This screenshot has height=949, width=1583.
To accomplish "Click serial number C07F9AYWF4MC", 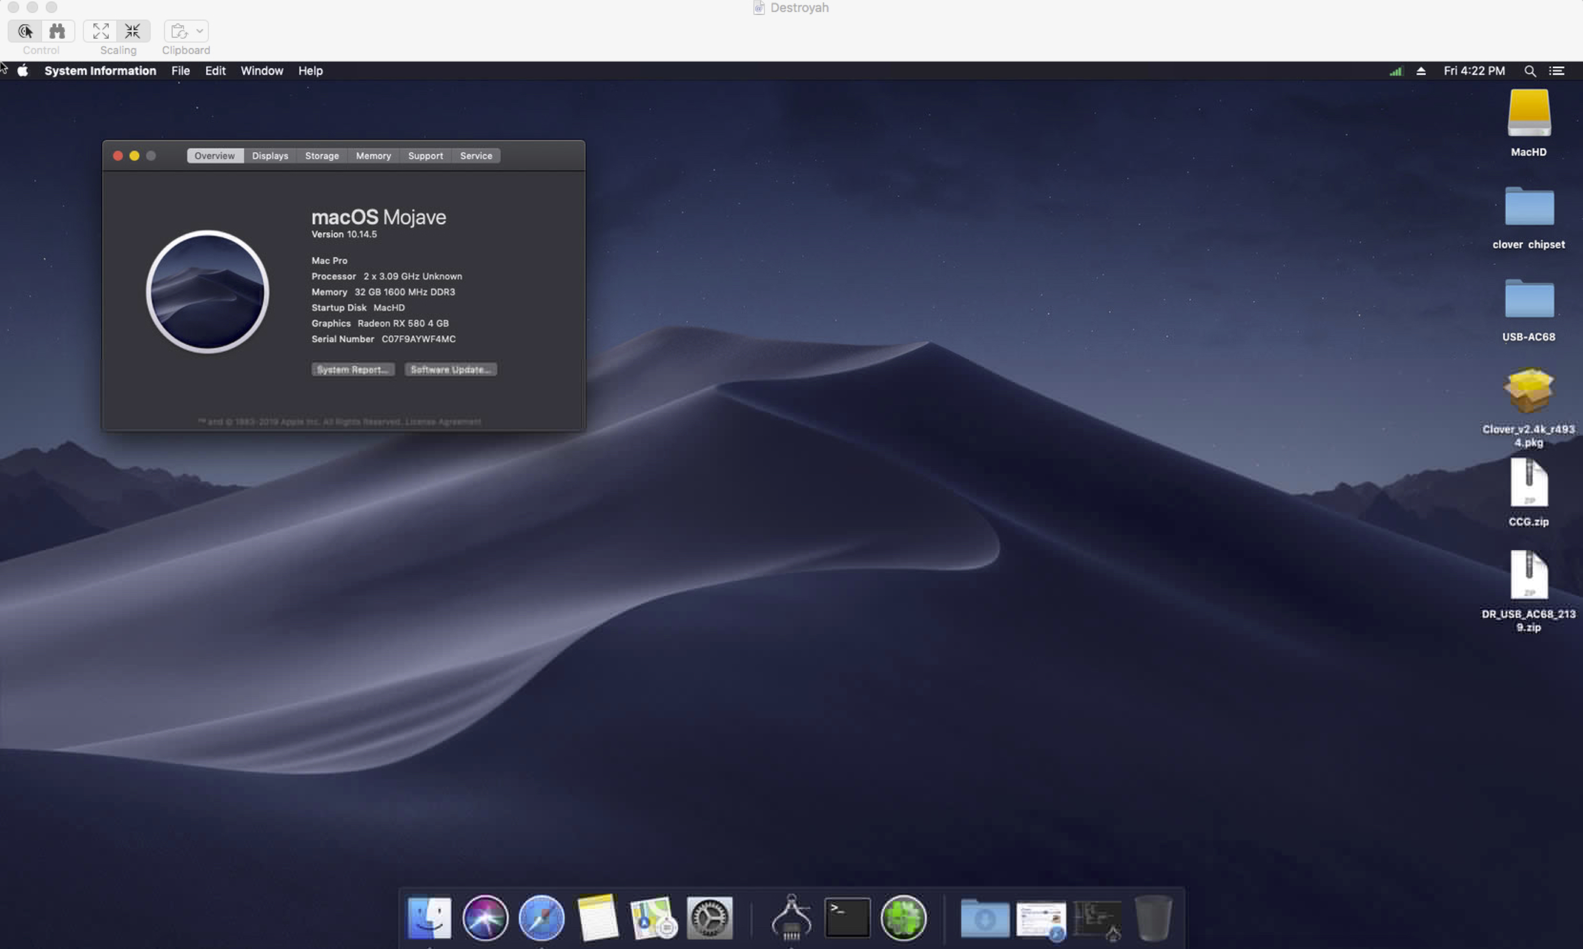I will [418, 339].
